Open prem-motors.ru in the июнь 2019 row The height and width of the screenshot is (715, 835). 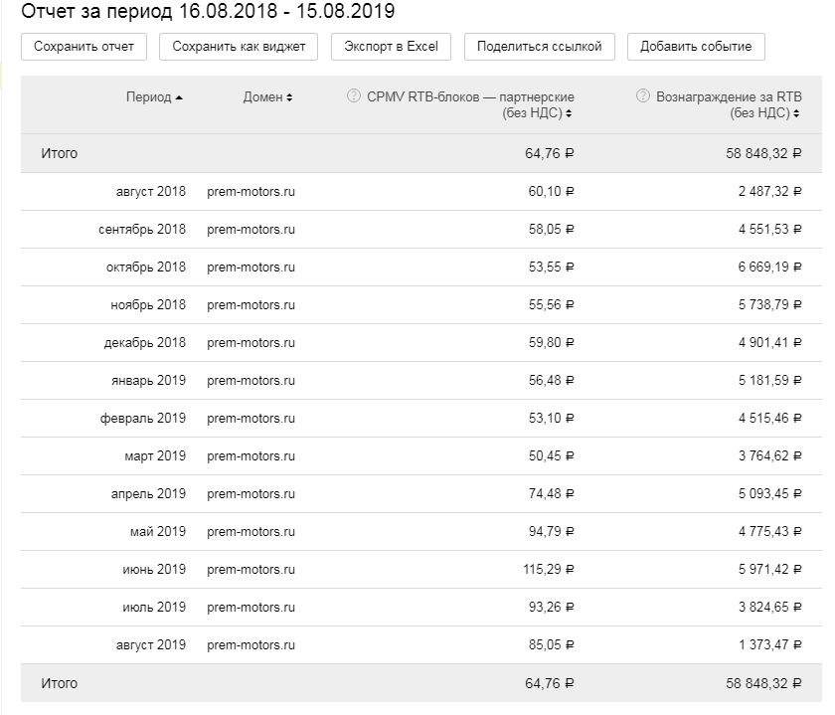point(250,570)
